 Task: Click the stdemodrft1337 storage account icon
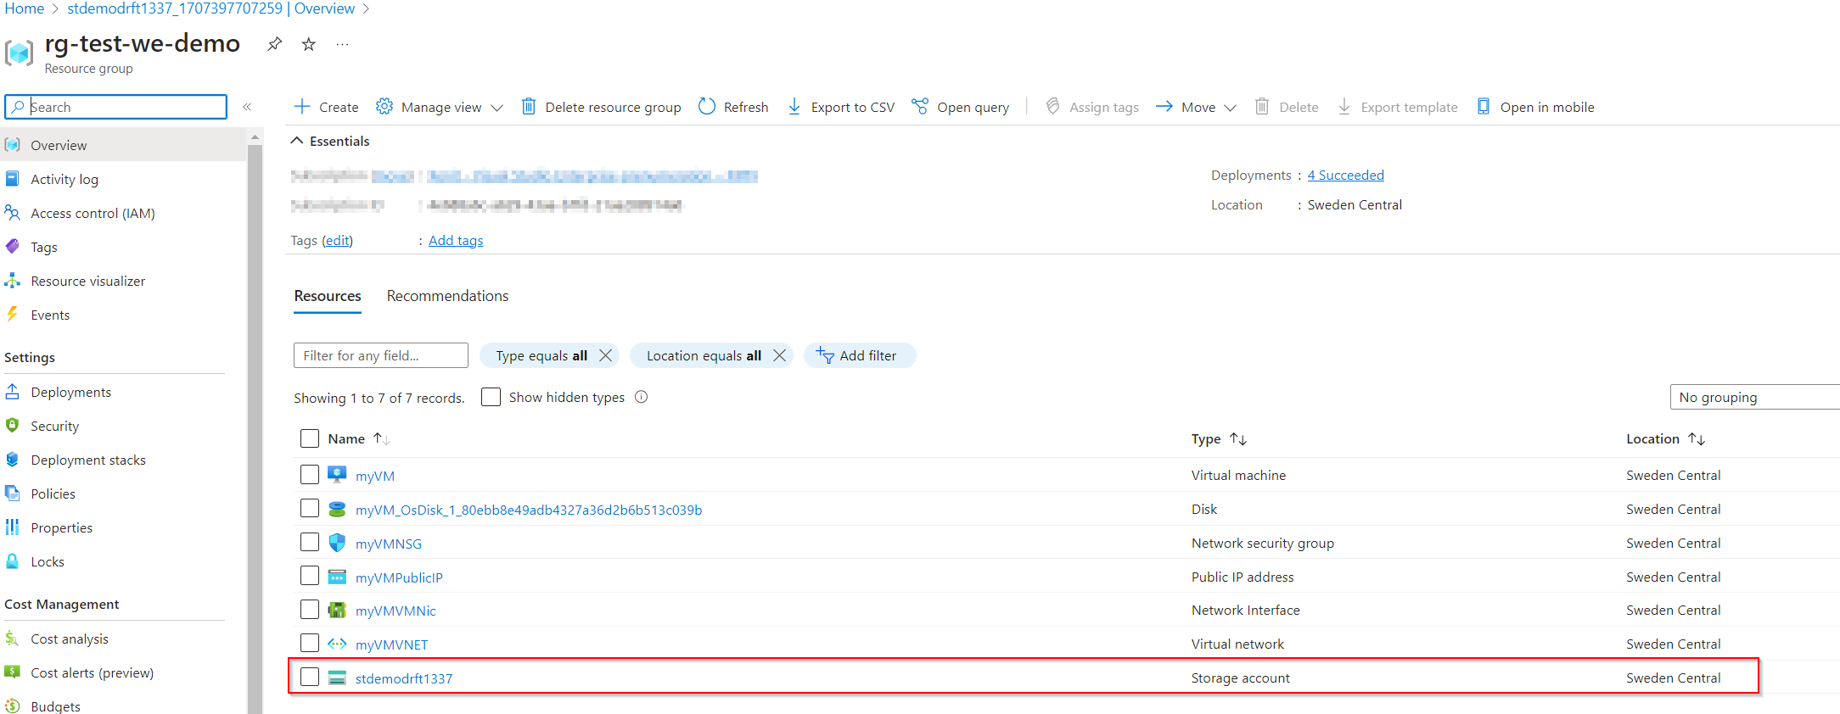[x=337, y=678]
